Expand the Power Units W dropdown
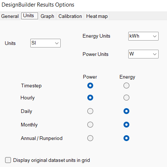The width and height of the screenshot is (167, 167). pyautogui.click(x=143, y=54)
